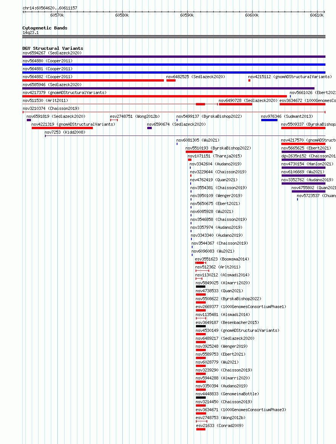Select nsv3554381 (Chaisson2019) label
The height and width of the screenshot is (444, 336).
point(219,188)
